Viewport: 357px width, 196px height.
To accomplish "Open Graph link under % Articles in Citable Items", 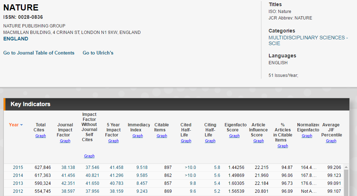I will point(283,146).
